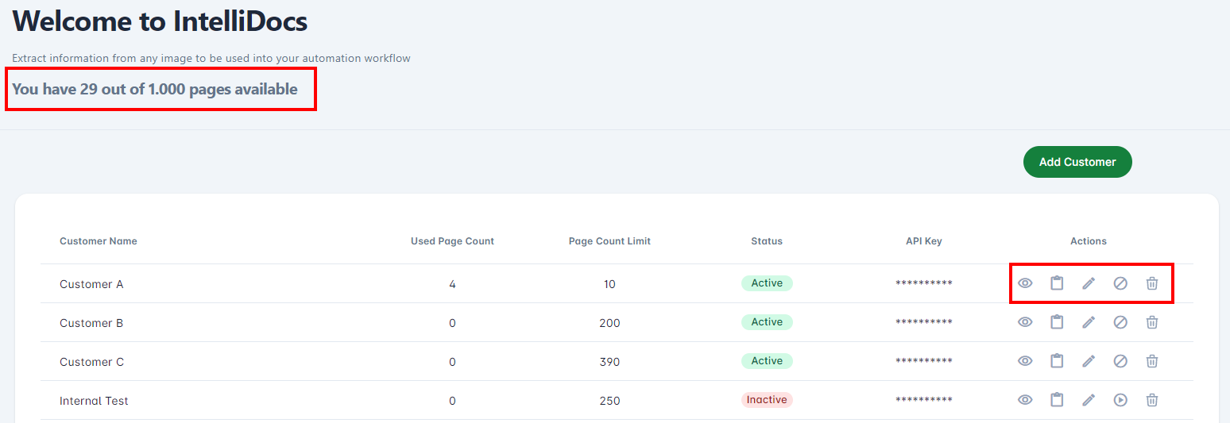Copy Customer C API key clipboard icon
The height and width of the screenshot is (423, 1230).
pyautogui.click(x=1057, y=361)
